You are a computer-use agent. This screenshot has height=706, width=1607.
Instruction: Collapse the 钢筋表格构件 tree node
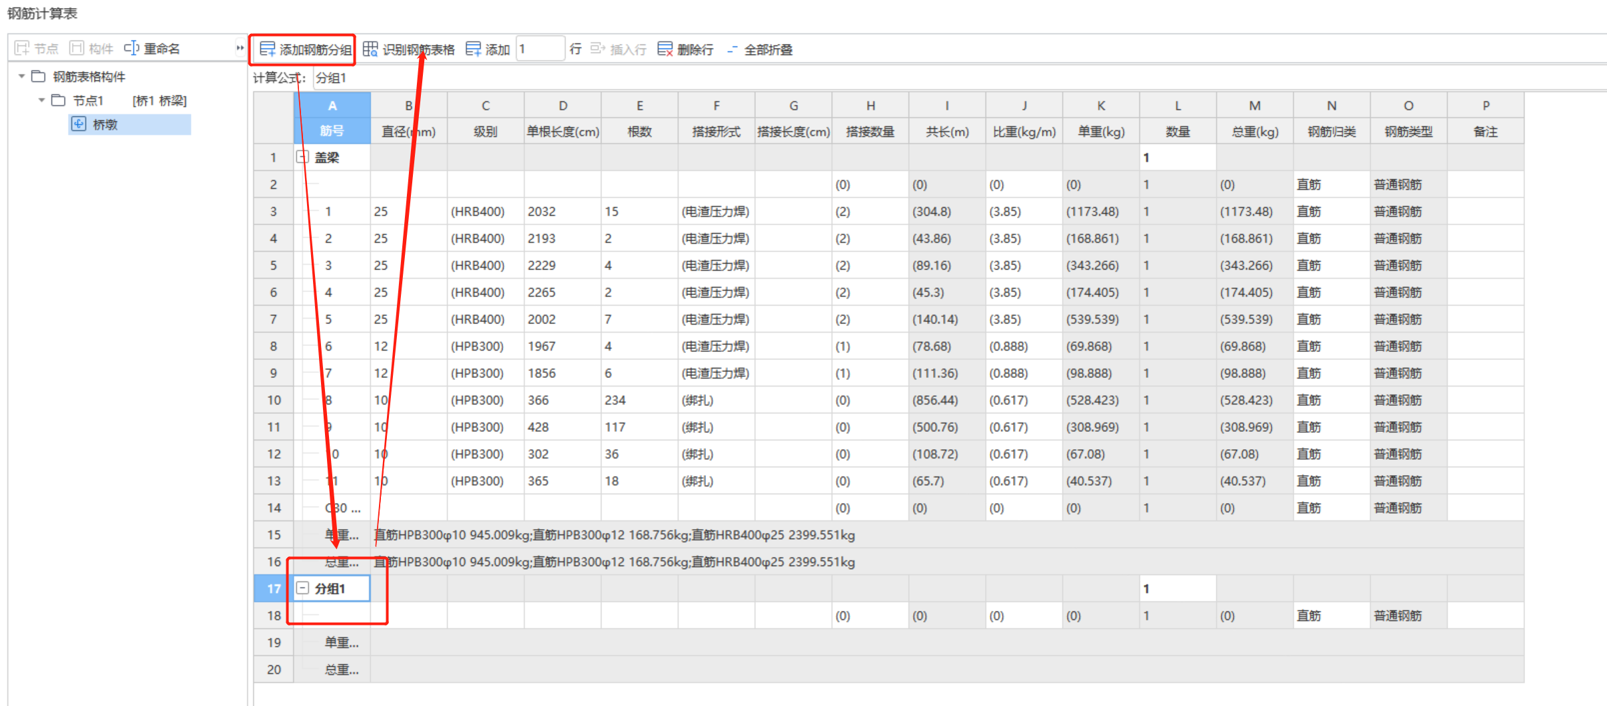tap(22, 77)
